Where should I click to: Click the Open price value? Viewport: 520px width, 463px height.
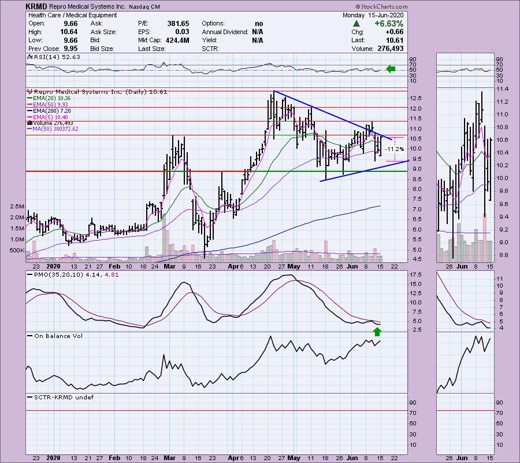tap(70, 24)
